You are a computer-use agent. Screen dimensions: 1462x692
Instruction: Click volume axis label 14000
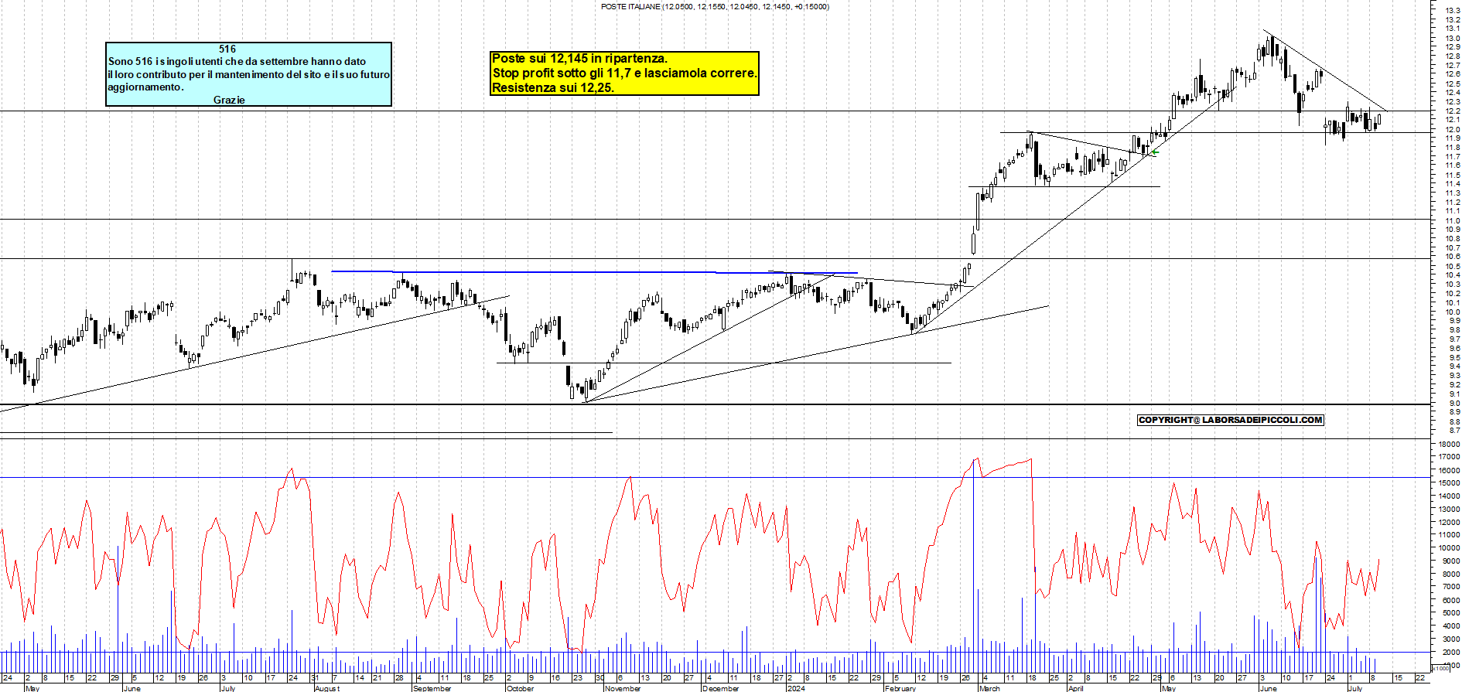(1449, 496)
